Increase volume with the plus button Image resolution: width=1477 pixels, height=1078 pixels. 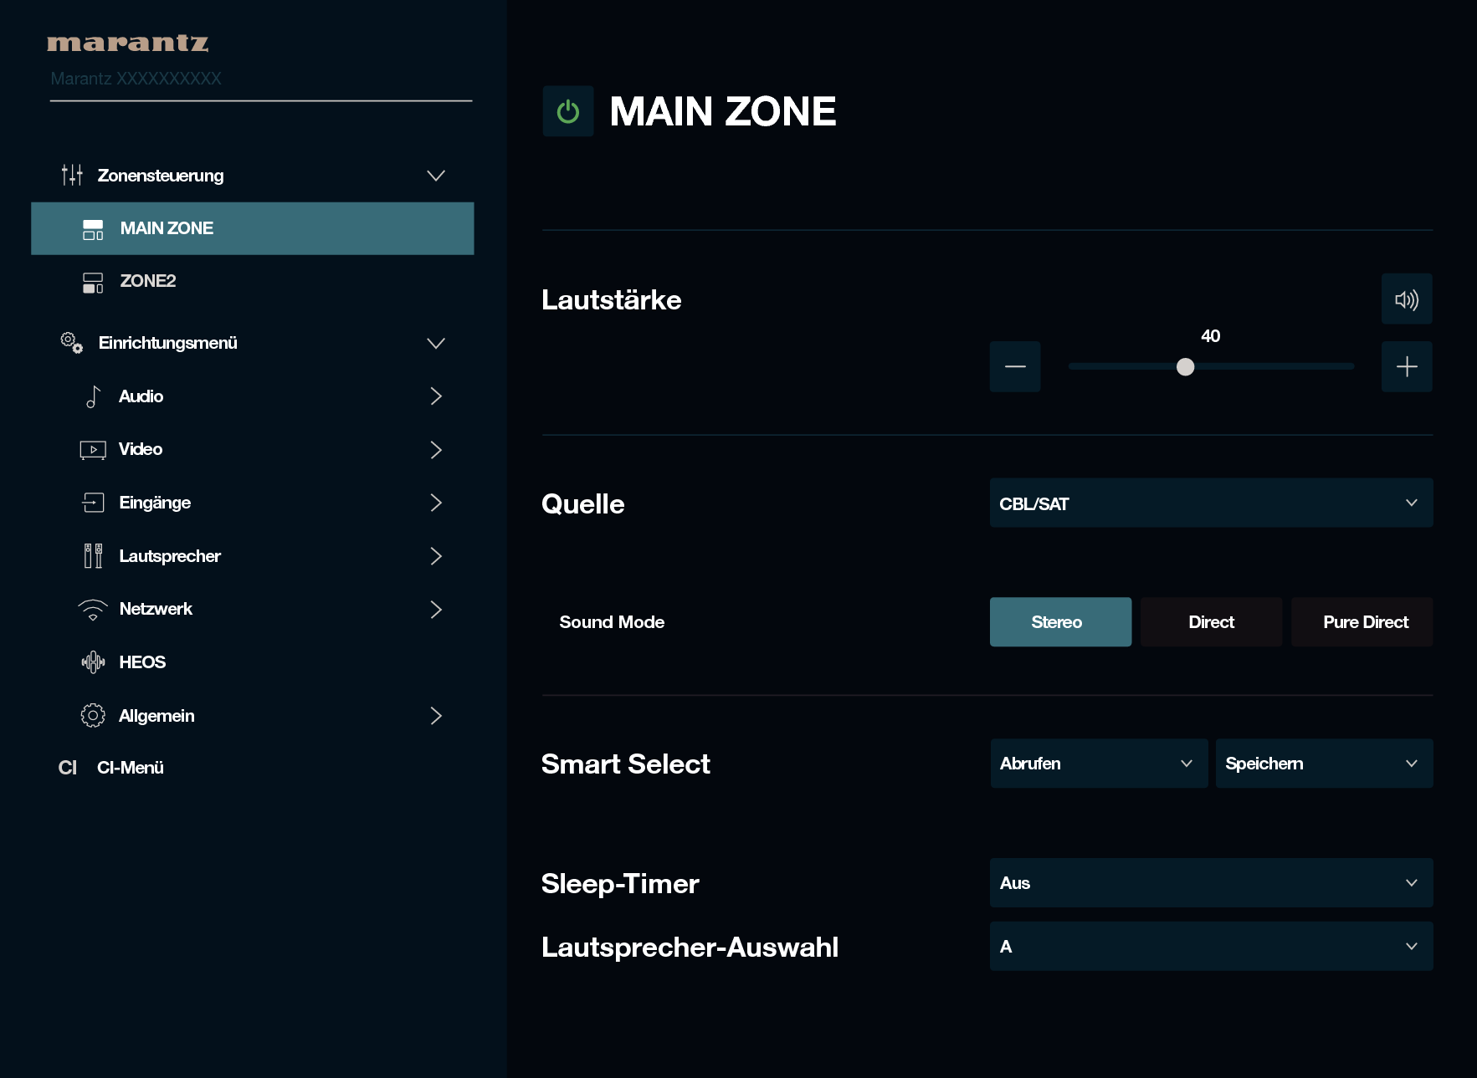click(1406, 366)
